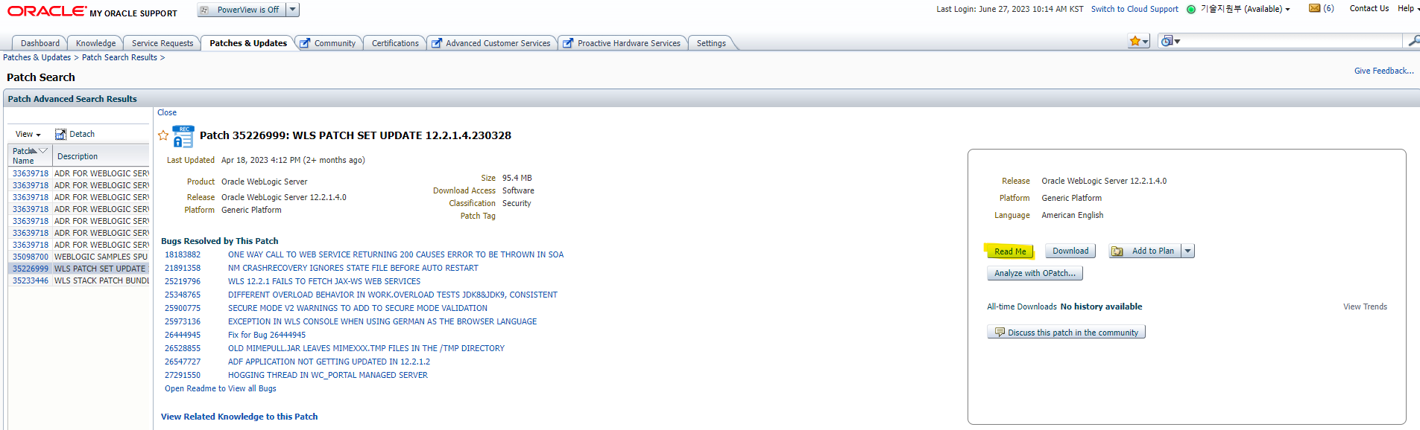Open Fix for Bug 26444945 link
The height and width of the screenshot is (430, 1420).
(267, 335)
